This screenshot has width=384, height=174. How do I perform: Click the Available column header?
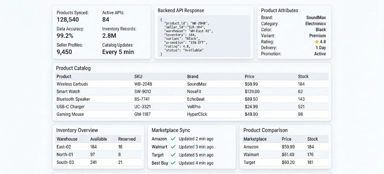coord(98,139)
